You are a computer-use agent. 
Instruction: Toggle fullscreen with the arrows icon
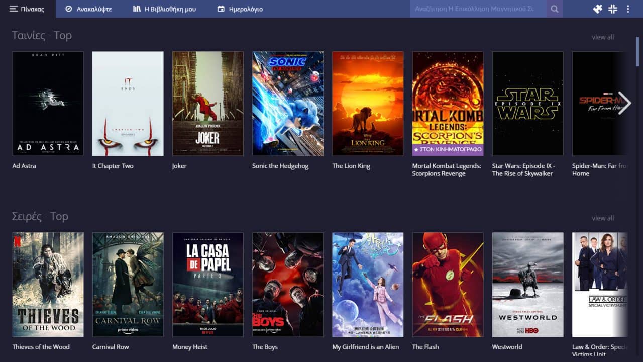(613, 9)
